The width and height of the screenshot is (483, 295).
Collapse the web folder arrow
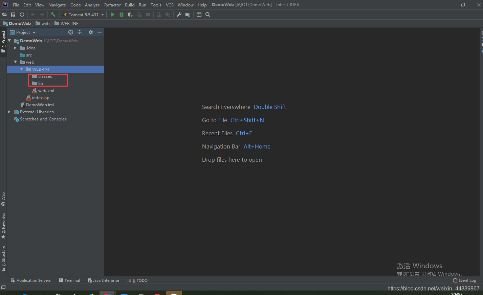tap(16, 62)
